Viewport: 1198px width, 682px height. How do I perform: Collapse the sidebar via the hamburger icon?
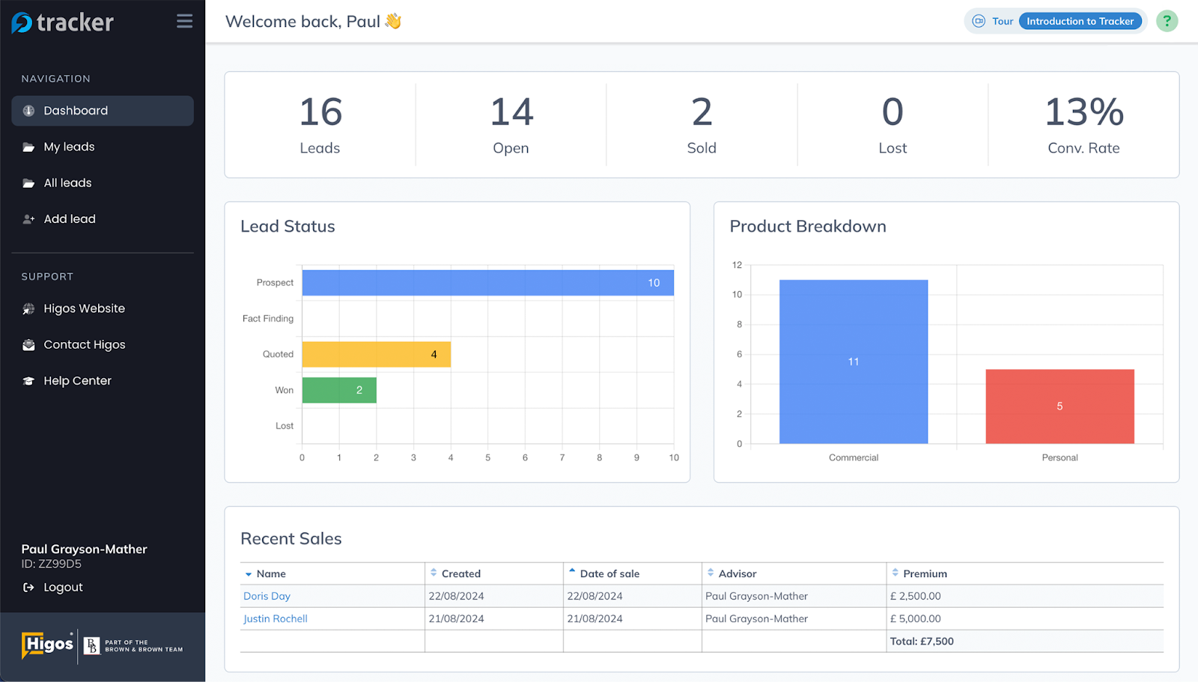click(x=184, y=21)
